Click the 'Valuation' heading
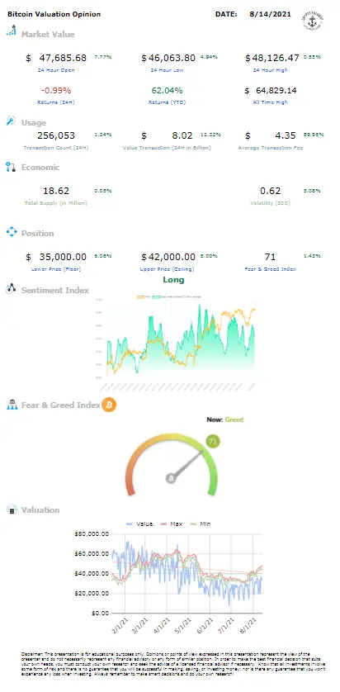 click(x=40, y=510)
